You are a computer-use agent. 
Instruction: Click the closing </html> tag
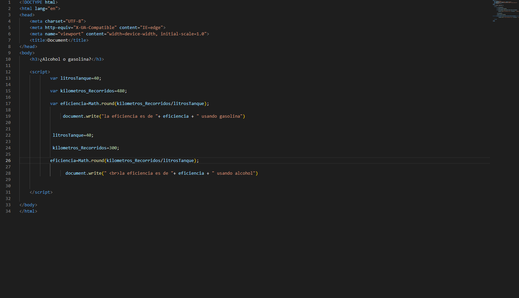[x=28, y=211]
